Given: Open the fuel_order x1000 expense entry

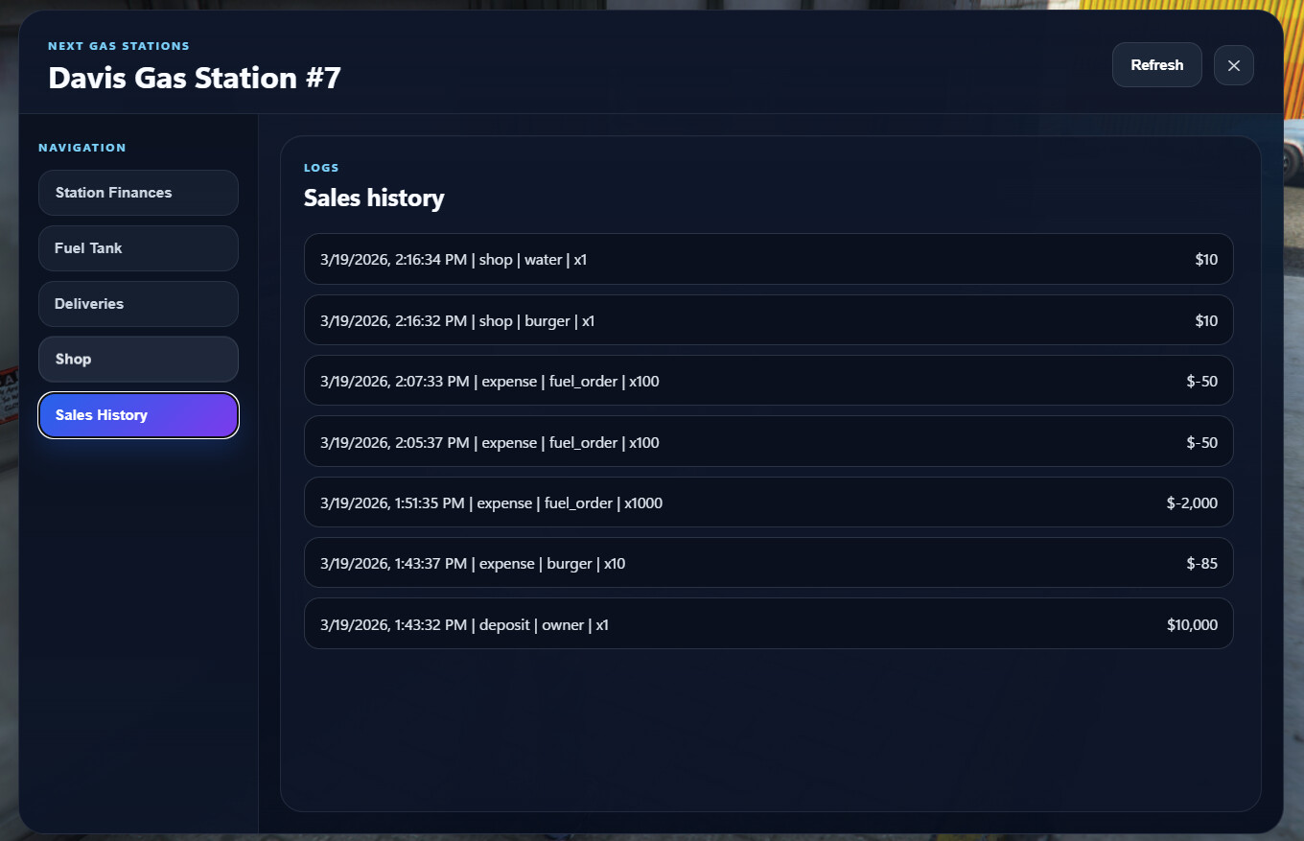Looking at the screenshot, I should [767, 502].
